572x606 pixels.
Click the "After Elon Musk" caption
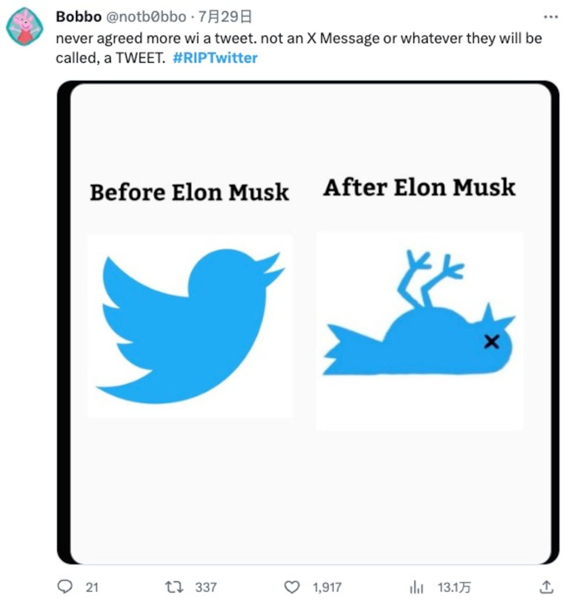419,188
